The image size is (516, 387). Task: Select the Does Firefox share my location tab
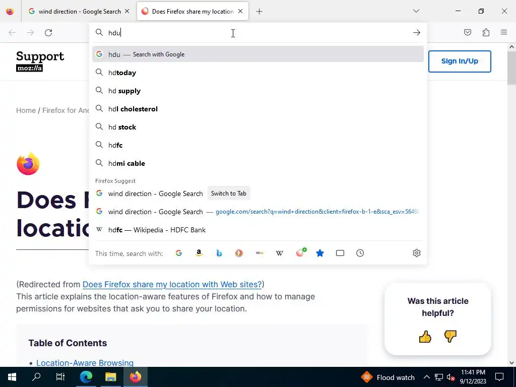tap(192, 12)
